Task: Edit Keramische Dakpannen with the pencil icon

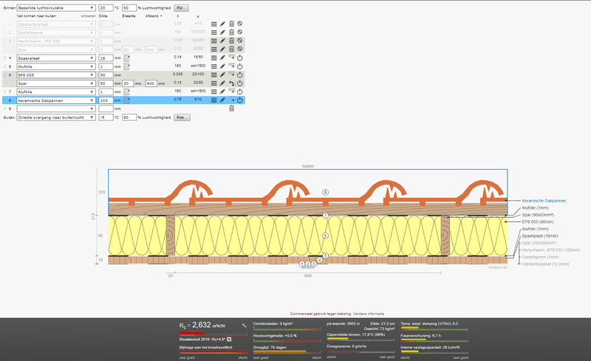Action: click(x=222, y=100)
